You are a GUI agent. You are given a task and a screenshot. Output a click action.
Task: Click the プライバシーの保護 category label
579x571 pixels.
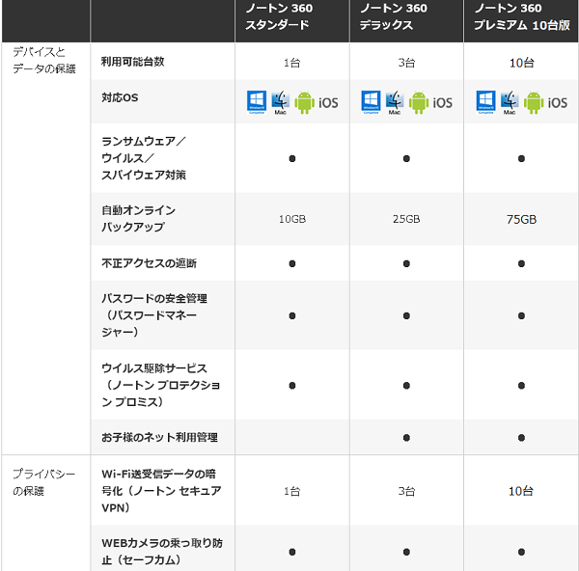pos(44,482)
